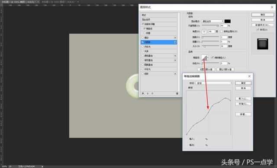Image resolution: width=277 pixels, height=168 pixels.
Task: Click 阻塞 (Choke) slider
Action: pyautogui.click(x=210, y=42)
